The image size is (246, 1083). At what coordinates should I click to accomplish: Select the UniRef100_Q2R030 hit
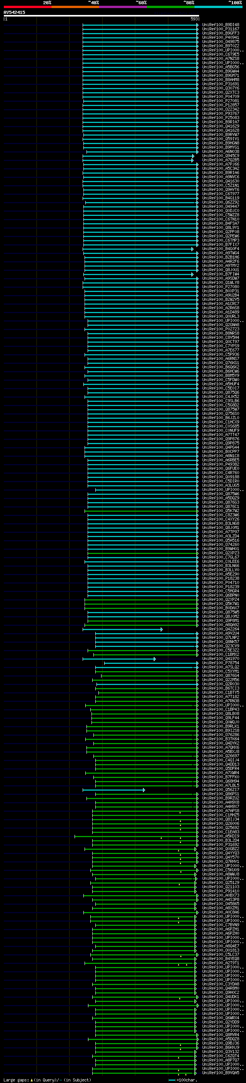(221, 684)
